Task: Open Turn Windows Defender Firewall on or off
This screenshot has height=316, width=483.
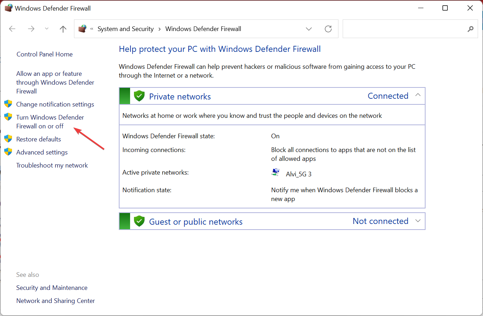Action: (50, 122)
